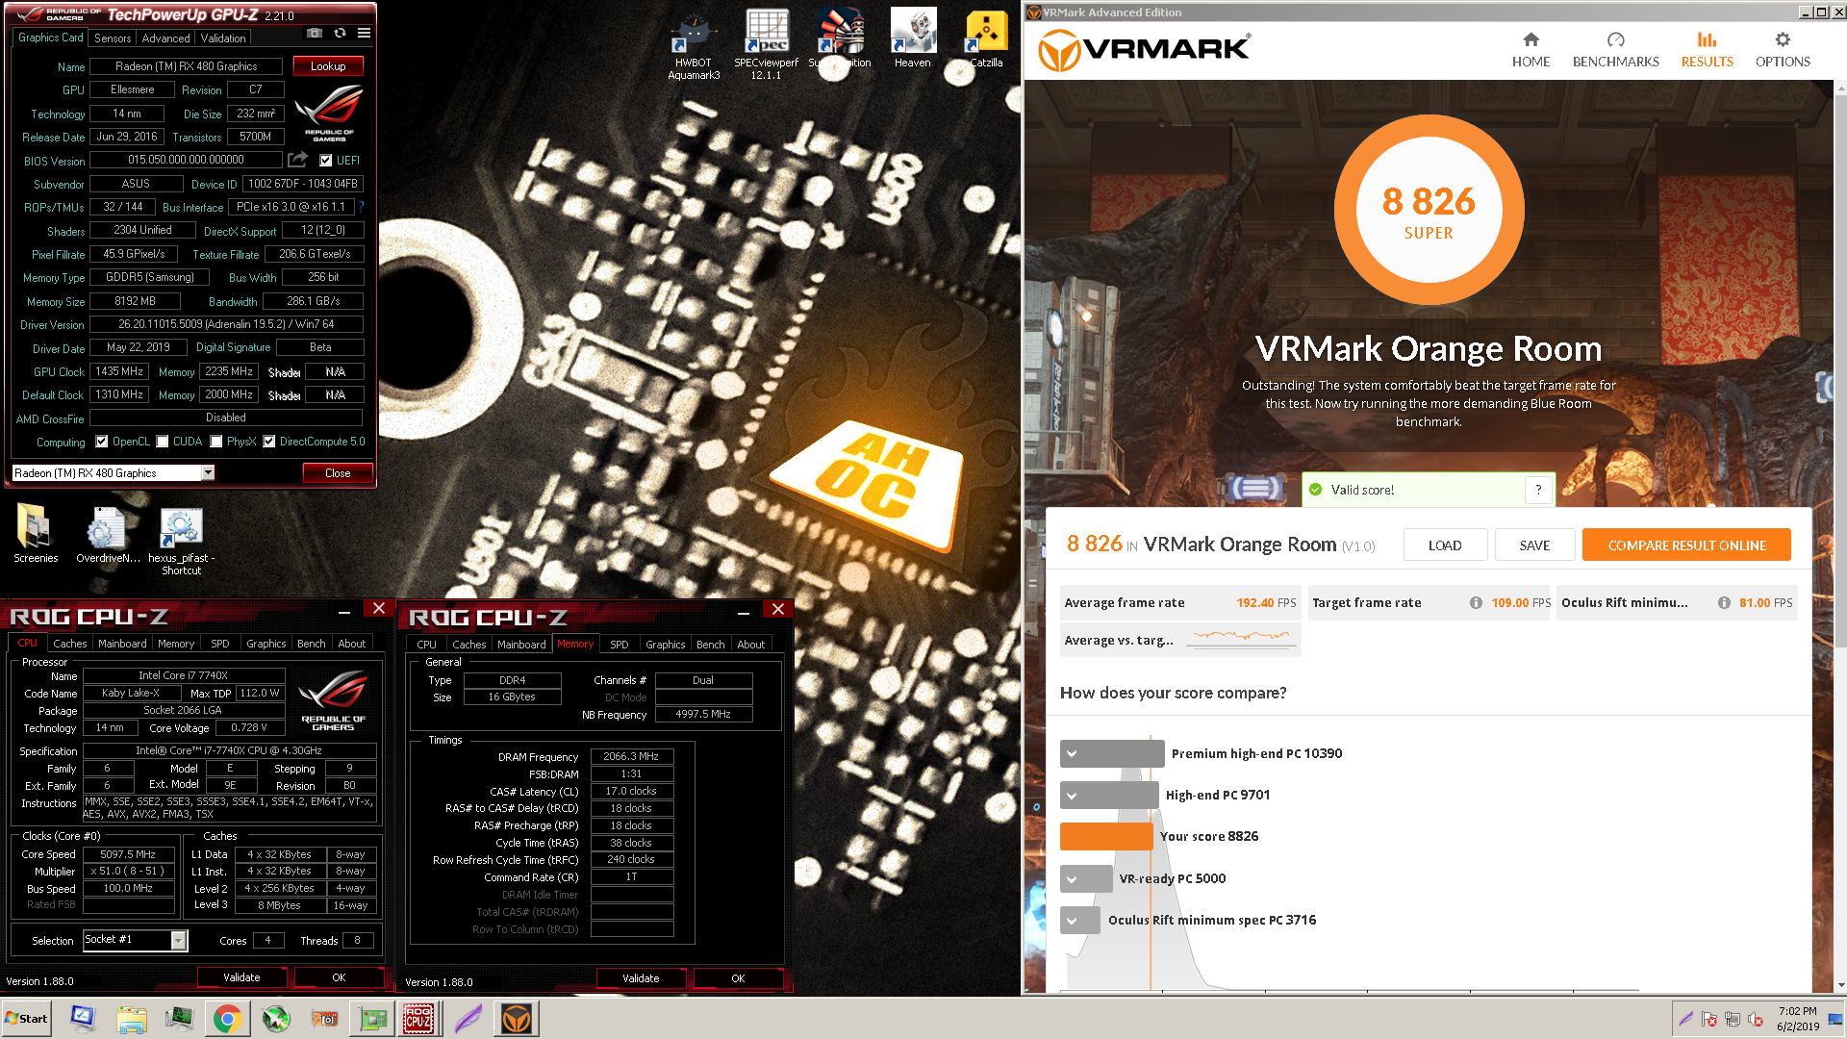Open Bench tab in right CPU-Z window
1847x1039 pixels.
coord(710,645)
